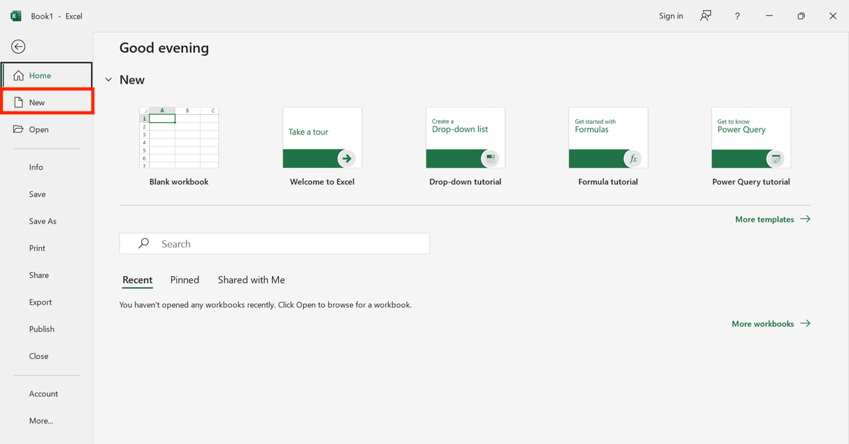This screenshot has height=444, width=849.
Task: Switch to the Recent tab
Action: click(137, 280)
